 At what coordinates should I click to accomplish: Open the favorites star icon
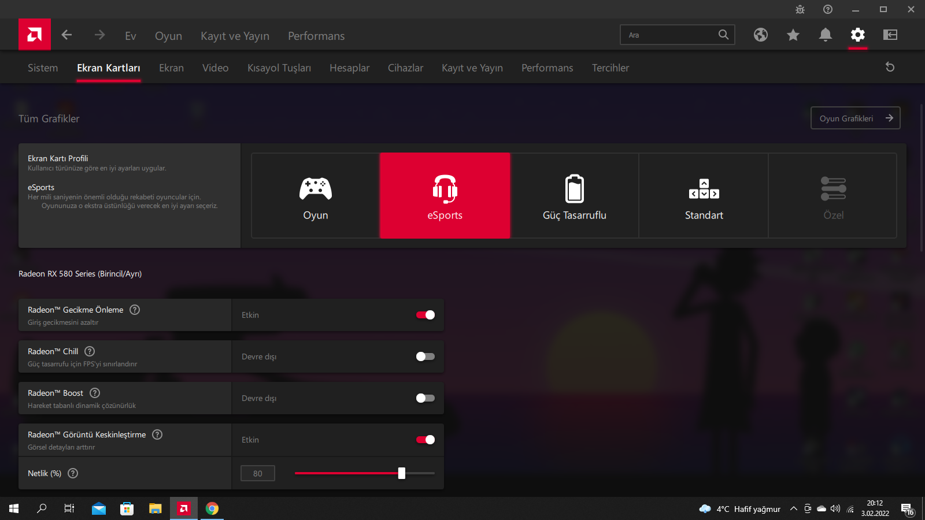click(x=793, y=35)
